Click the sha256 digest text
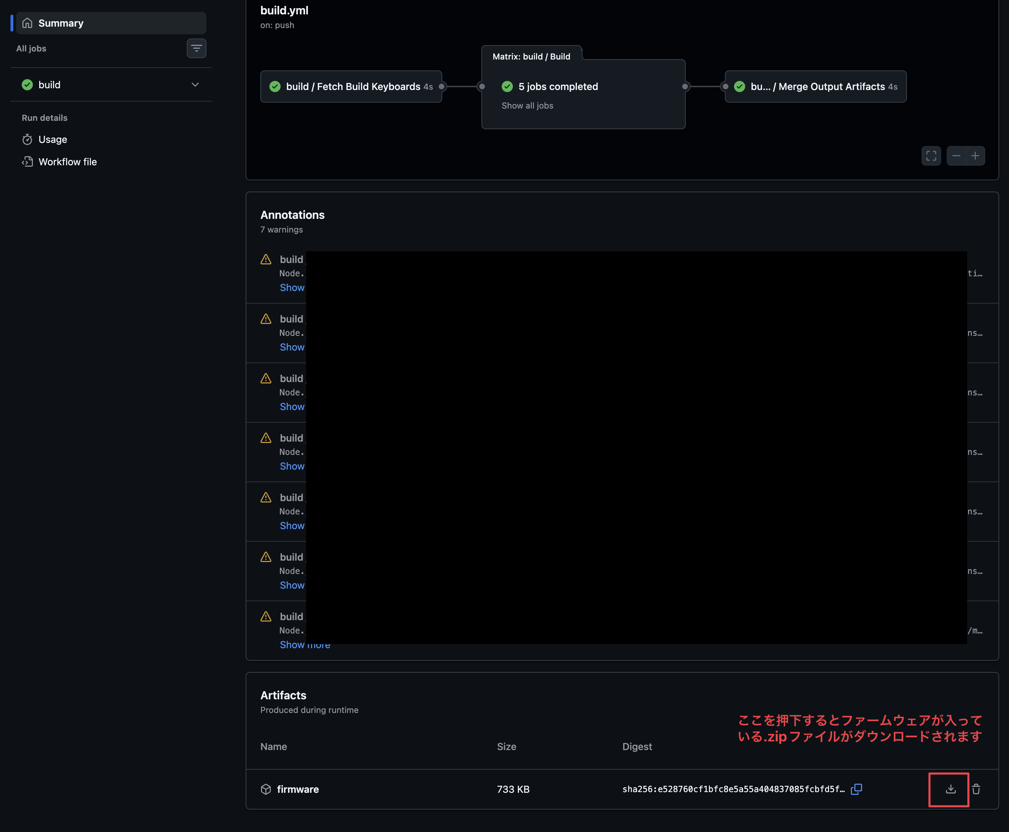1009x832 pixels. click(733, 789)
